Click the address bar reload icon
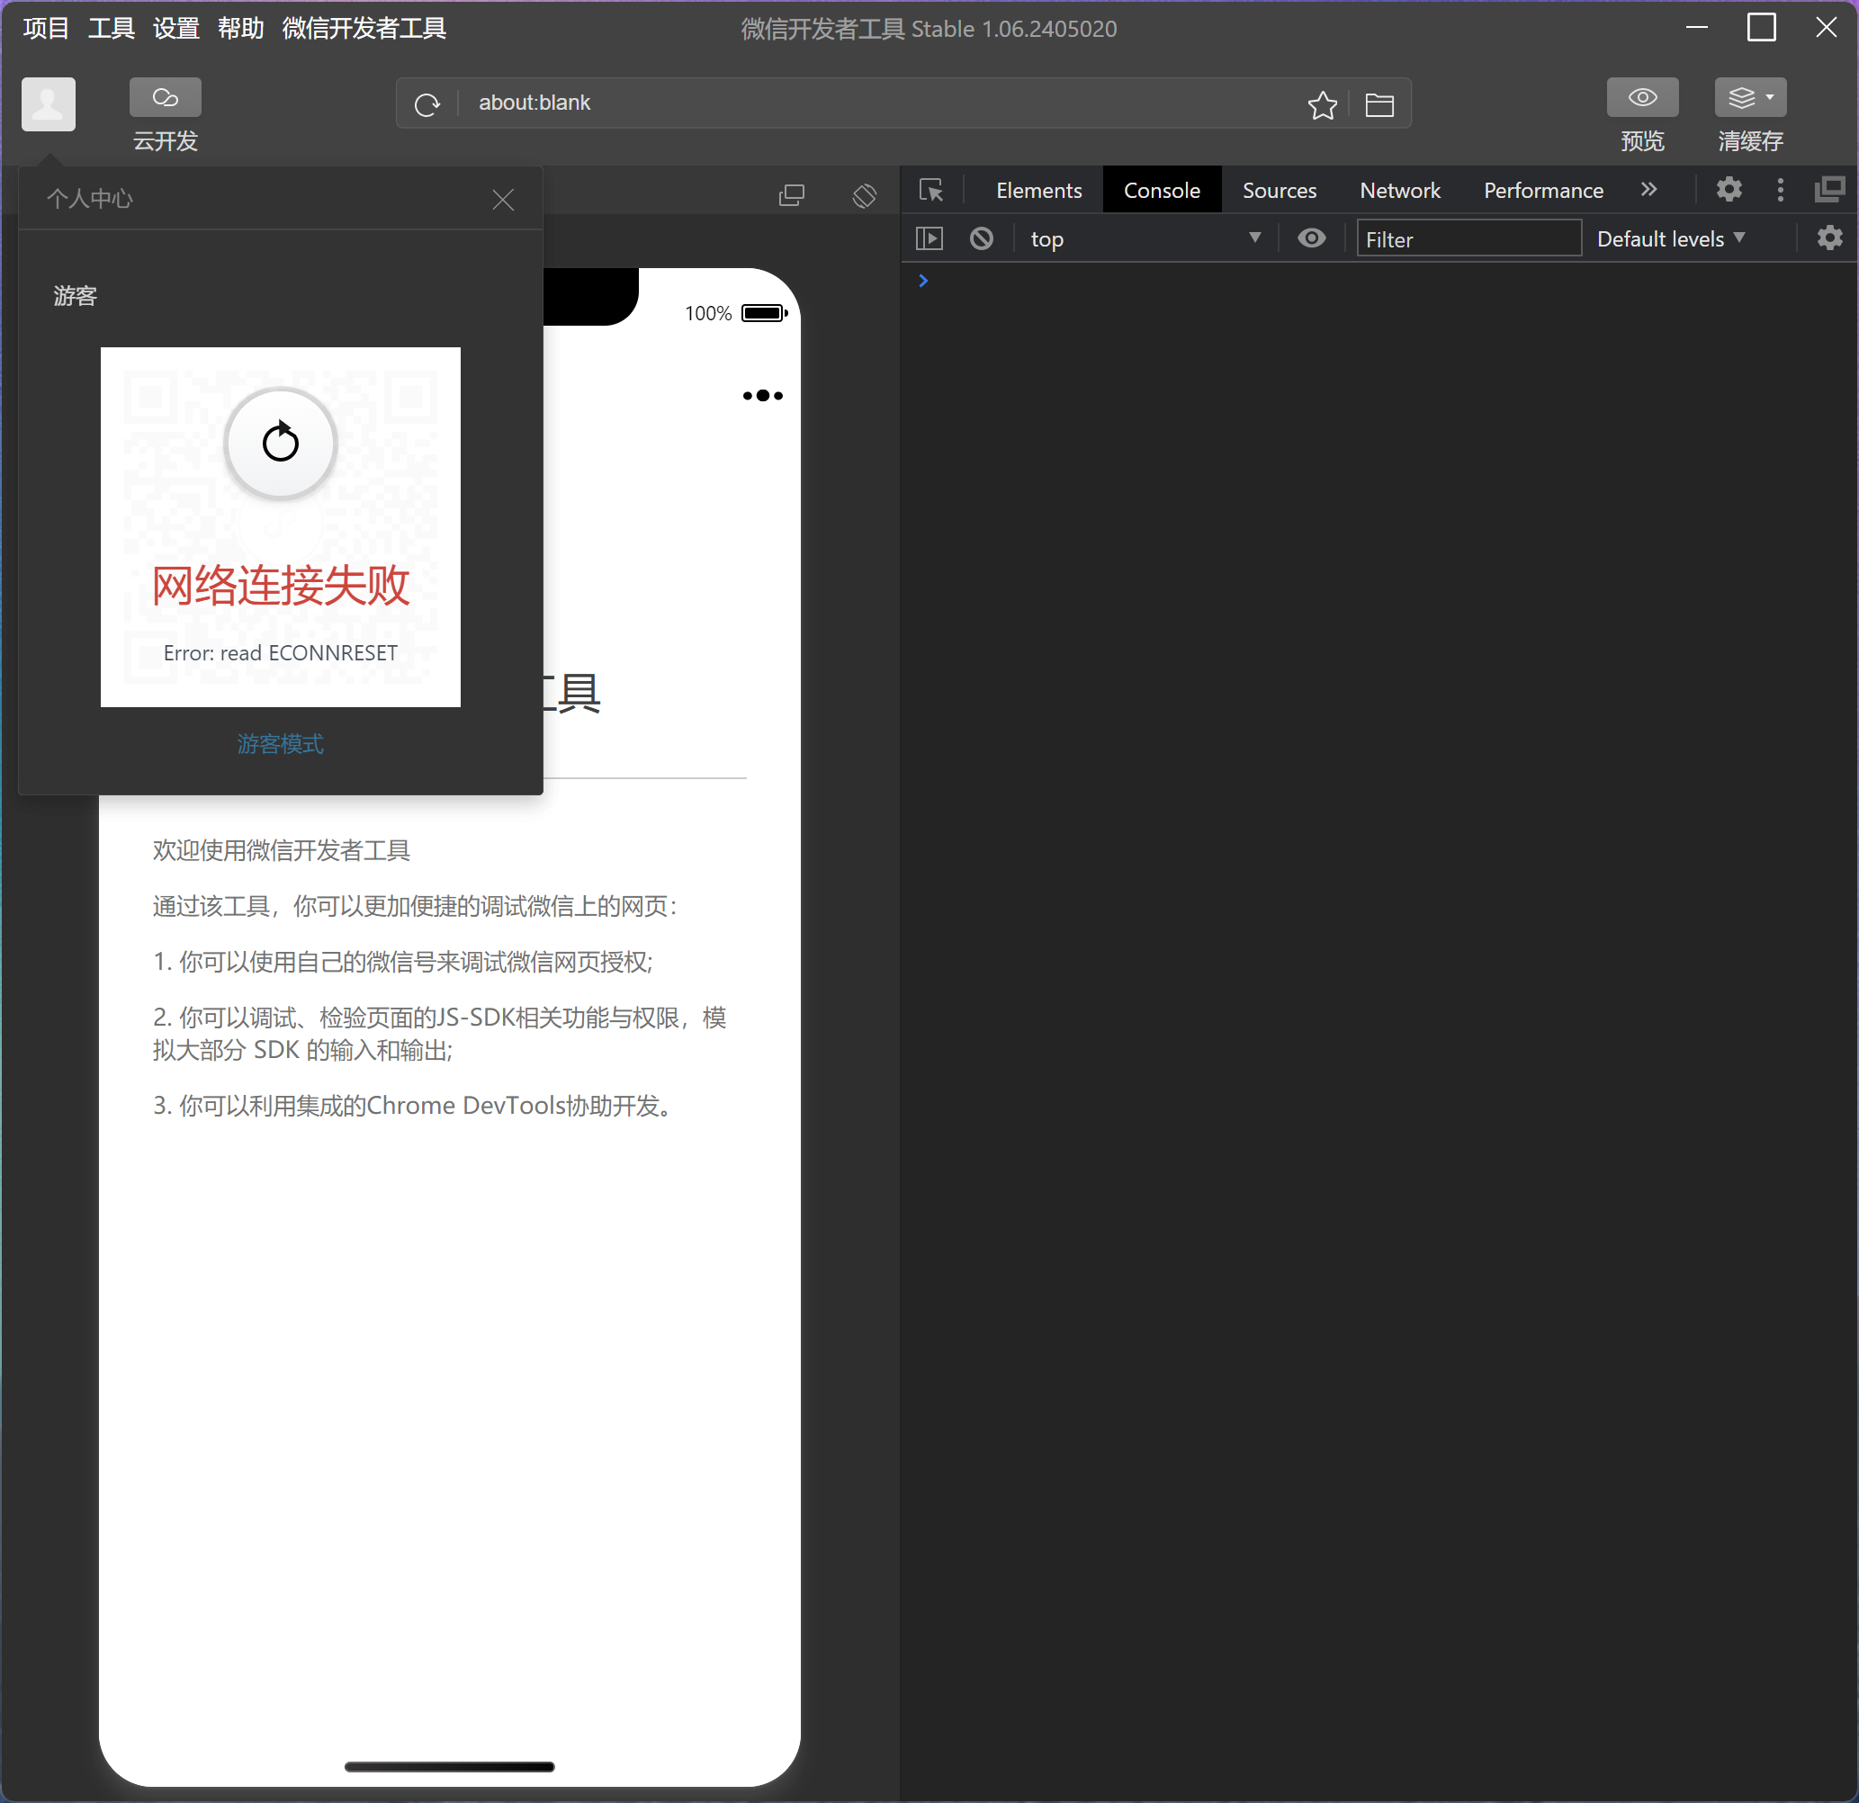Image resolution: width=1859 pixels, height=1803 pixels. pos(427,103)
